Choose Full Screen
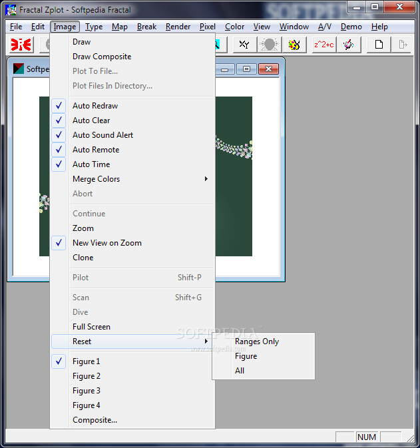This screenshot has width=420, height=448. pyautogui.click(x=133, y=327)
